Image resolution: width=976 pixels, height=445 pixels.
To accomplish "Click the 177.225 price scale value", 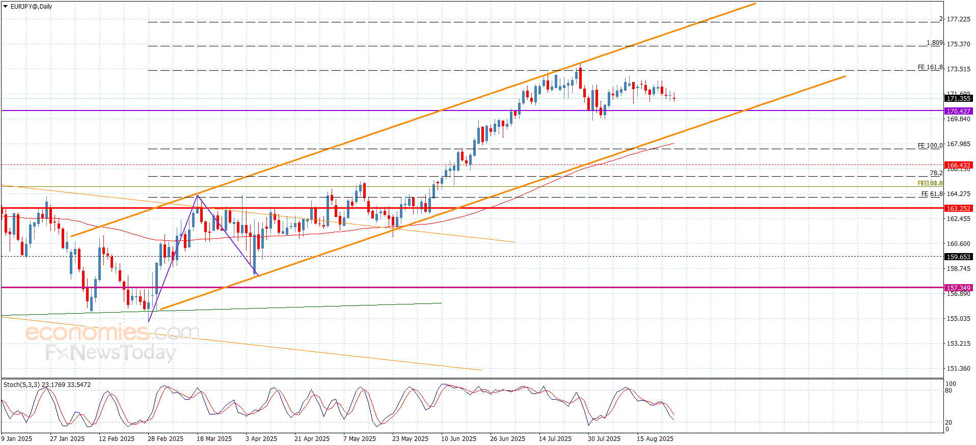I will coord(958,19).
